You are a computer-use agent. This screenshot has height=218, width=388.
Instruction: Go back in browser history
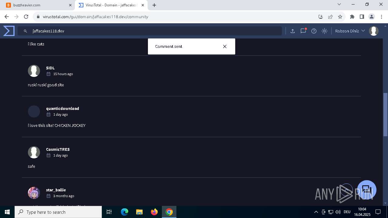pyautogui.click(x=7, y=17)
